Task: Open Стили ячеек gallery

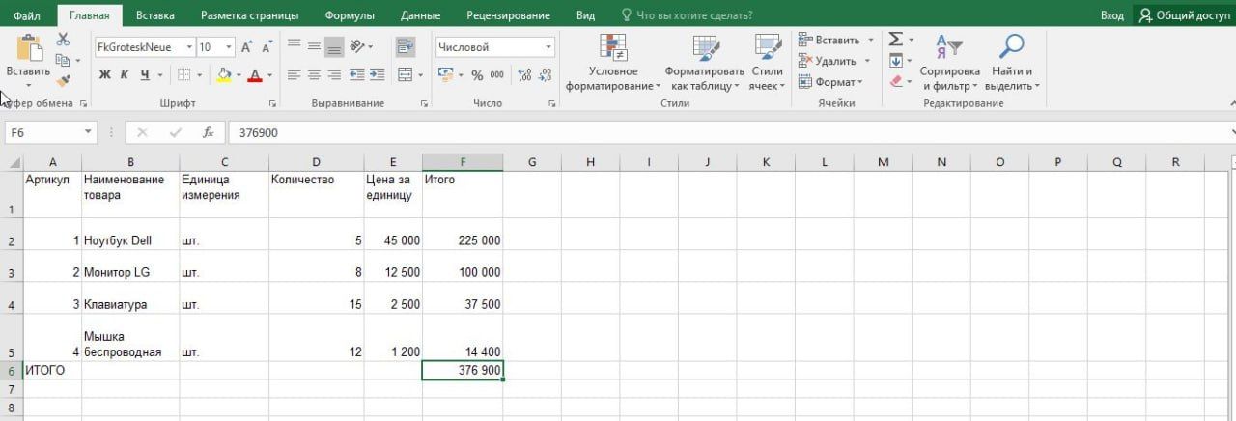Action: (x=768, y=62)
